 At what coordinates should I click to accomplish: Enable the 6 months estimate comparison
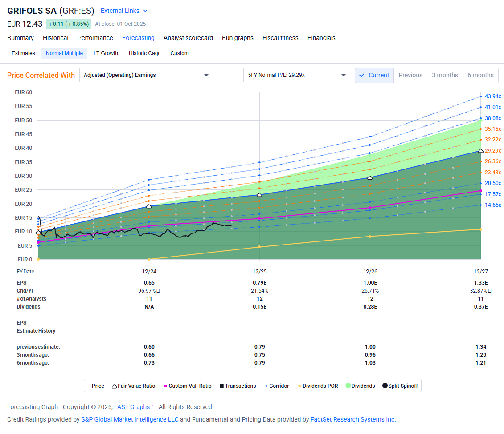[480, 76]
